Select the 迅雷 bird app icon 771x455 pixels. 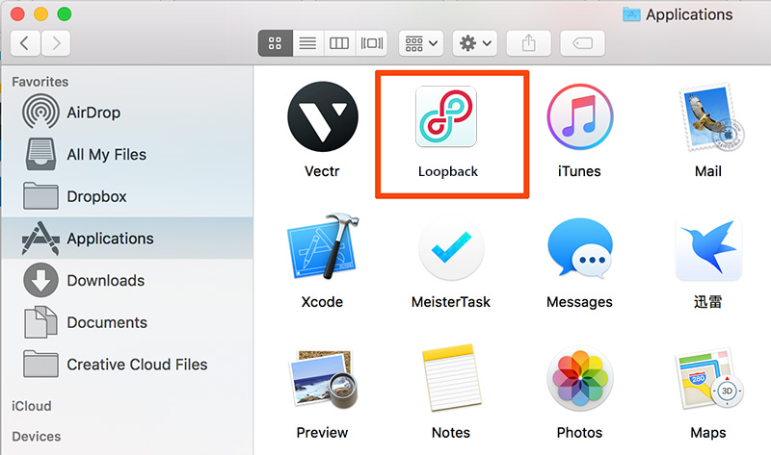click(x=708, y=248)
